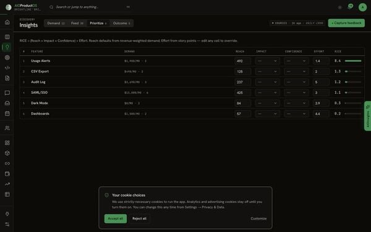Open the user avatar "A" menu
The height and width of the screenshot is (232, 371).
[362, 7]
